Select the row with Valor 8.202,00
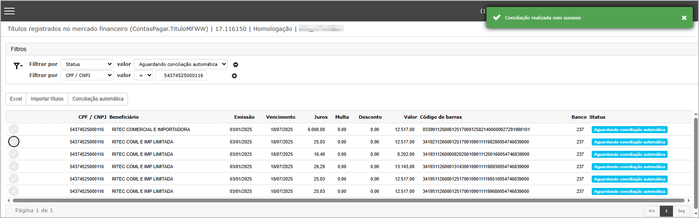 [14, 154]
